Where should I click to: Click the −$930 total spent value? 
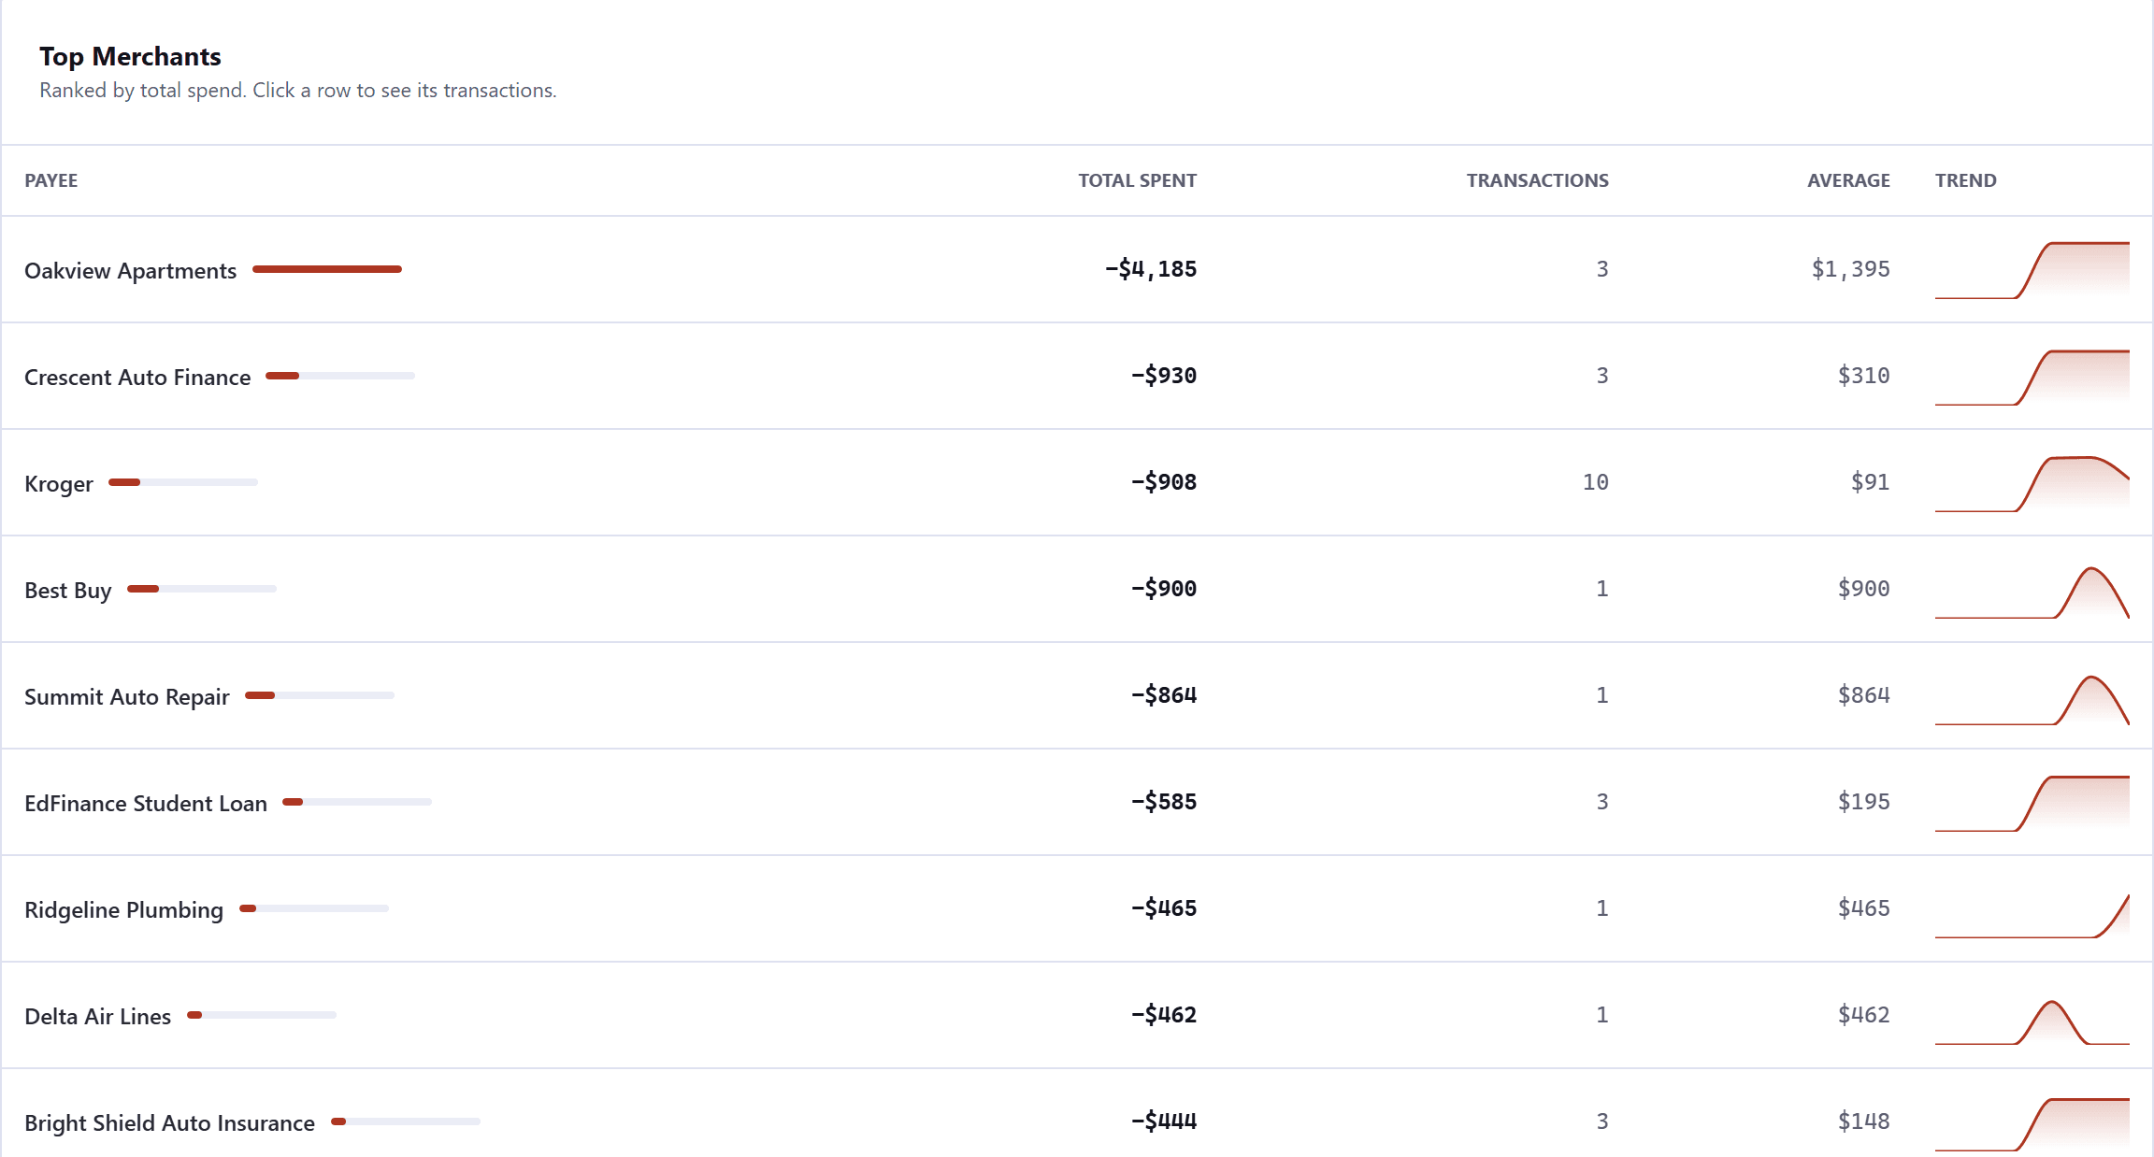coord(1164,376)
